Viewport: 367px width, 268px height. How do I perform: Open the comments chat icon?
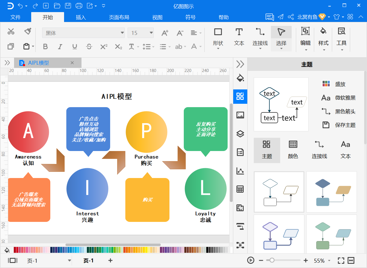pos(270,17)
